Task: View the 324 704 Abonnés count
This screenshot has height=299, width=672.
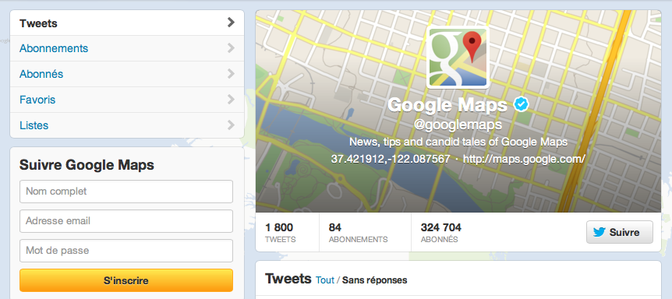Action: pyautogui.click(x=441, y=232)
